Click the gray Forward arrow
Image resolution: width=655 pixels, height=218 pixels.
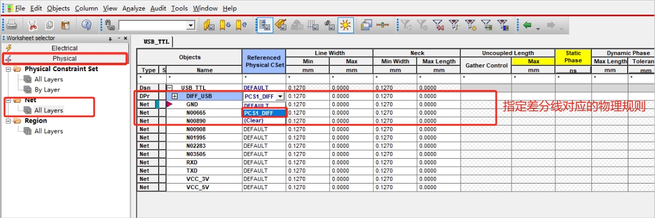pos(551,25)
